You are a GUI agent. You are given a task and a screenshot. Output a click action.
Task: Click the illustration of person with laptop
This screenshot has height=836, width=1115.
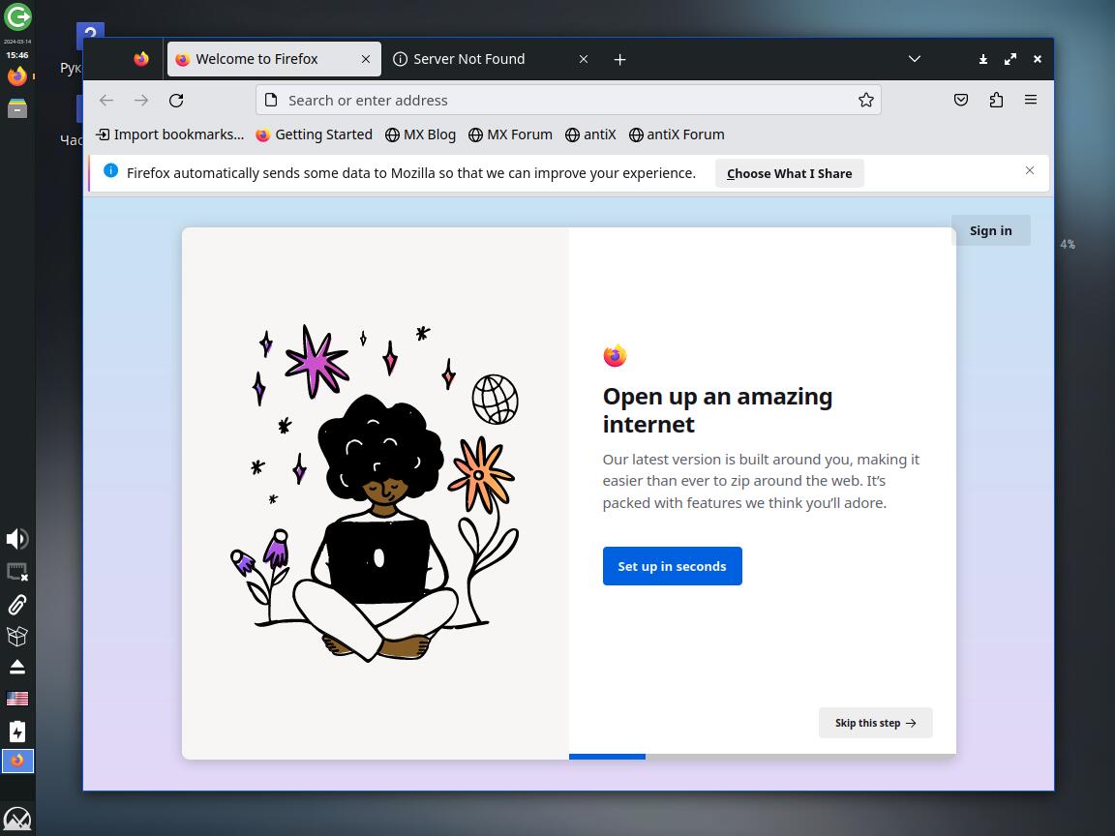376,493
